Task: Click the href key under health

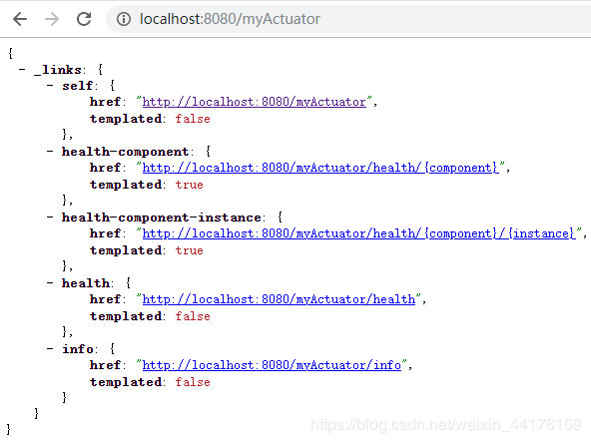Action: 106,299
